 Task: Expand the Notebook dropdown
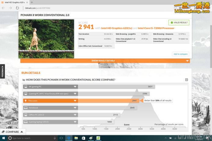tap(75, 108)
